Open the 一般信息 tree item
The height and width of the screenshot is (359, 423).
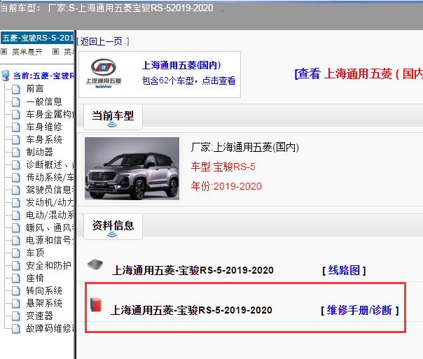tap(44, 101)
